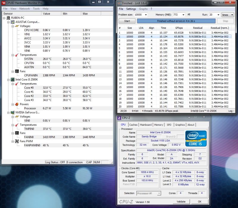Image resolution: width=238 pixels, height=208 pixels.
Task: Click the GFlops column header in LinX
Action: coord(179,28)
